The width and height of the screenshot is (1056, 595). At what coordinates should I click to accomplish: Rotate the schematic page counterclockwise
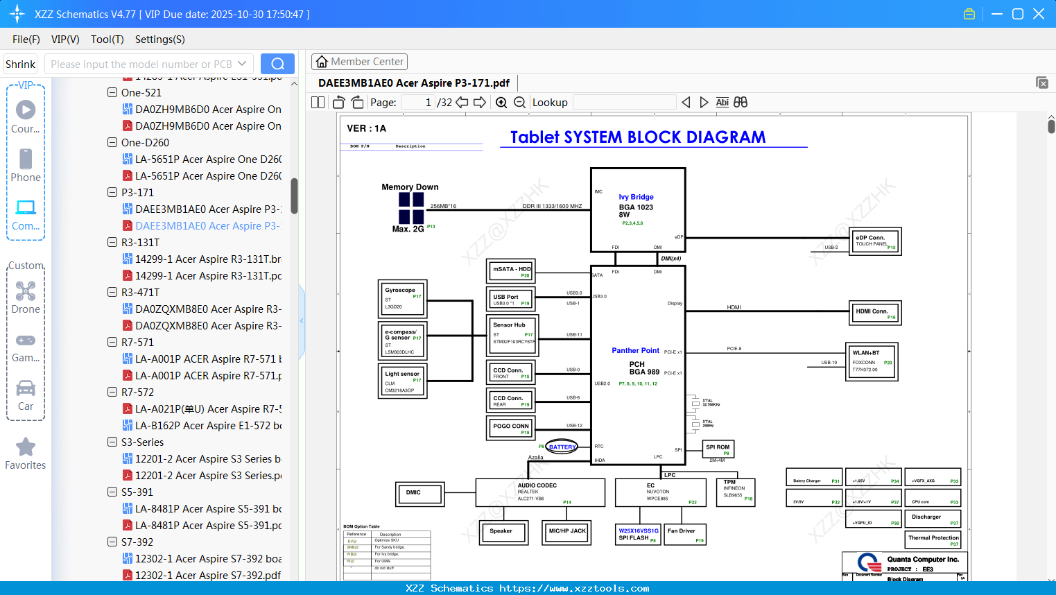coord(338,102)
